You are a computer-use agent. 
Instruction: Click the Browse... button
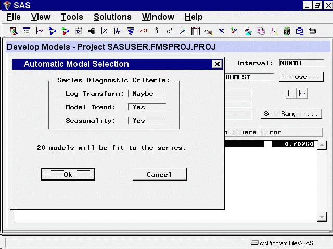pyautogui.click(x=301, y=77)
